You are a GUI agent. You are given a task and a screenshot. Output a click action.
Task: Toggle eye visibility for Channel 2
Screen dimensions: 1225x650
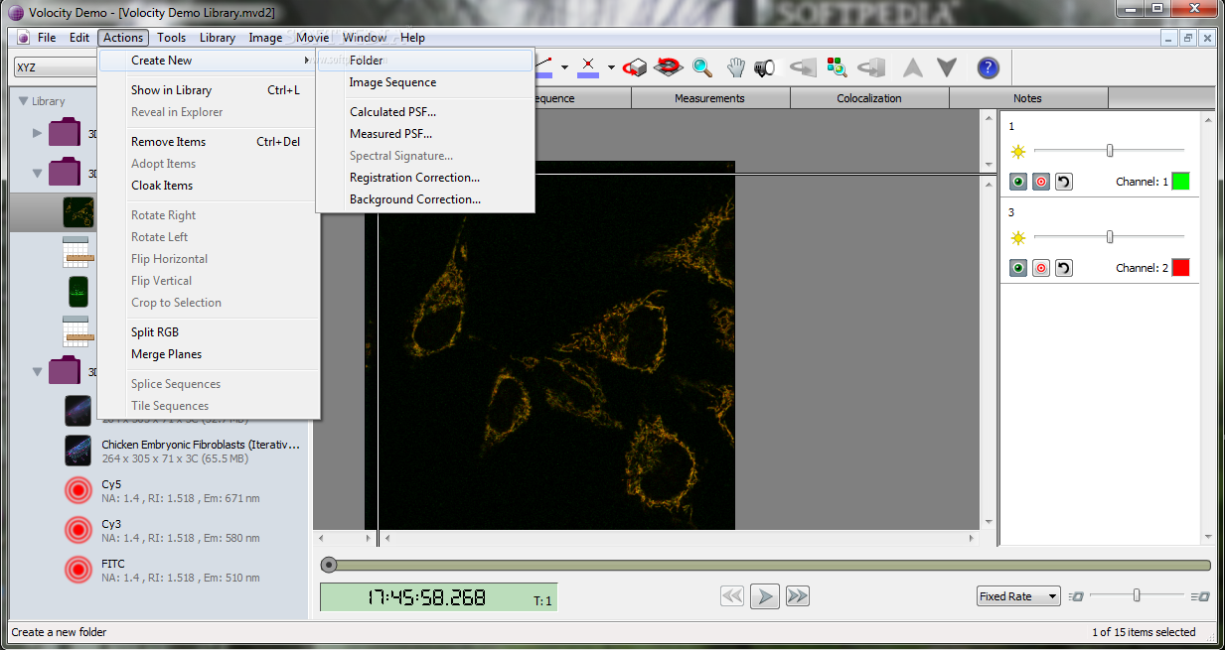(1018, 268)
